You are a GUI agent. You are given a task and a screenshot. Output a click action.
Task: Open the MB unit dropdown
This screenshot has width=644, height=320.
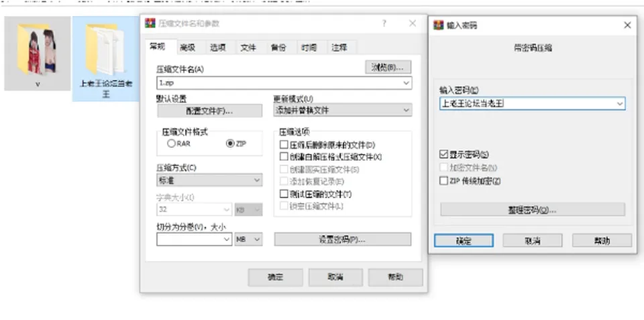point(248,239)
